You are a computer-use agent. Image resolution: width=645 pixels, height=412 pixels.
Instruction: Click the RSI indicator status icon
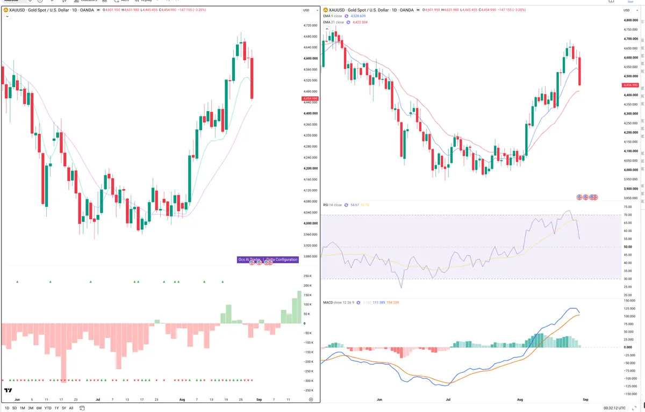[346, 205]
